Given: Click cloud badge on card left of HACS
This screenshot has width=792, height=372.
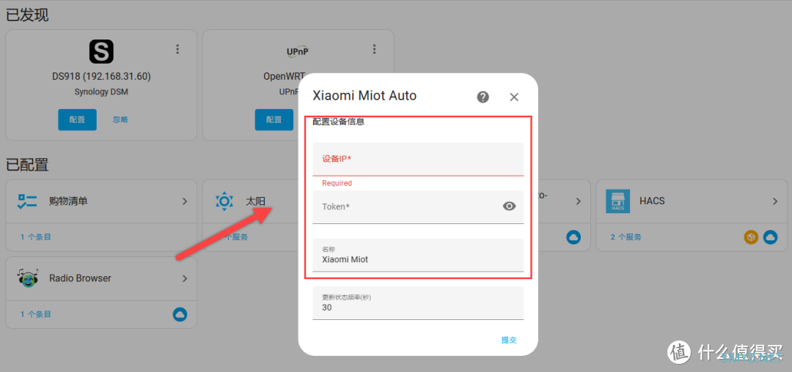Looking at the screenshot, I should pos(573,237).
